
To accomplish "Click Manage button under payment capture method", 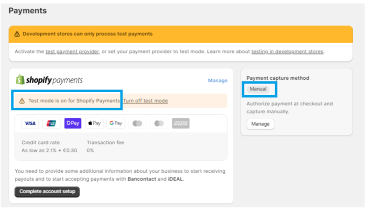I will click(x=260, y=124).
